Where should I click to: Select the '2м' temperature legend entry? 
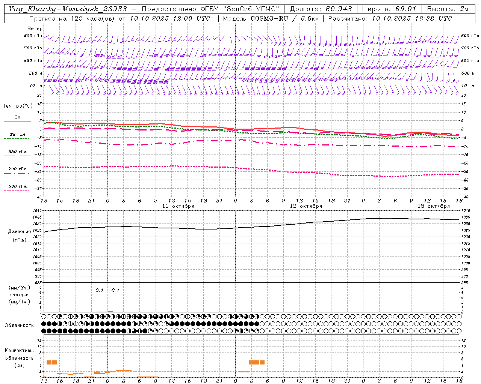click(18, 117)
